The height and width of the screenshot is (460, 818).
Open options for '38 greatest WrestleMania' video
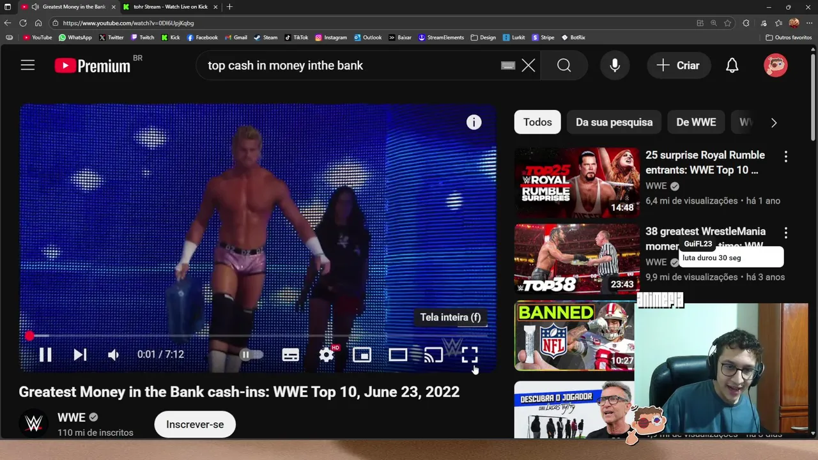click(x=785, y=233)
